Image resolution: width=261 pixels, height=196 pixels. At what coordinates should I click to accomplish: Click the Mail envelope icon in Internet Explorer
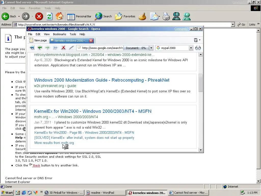click(154, 16)
